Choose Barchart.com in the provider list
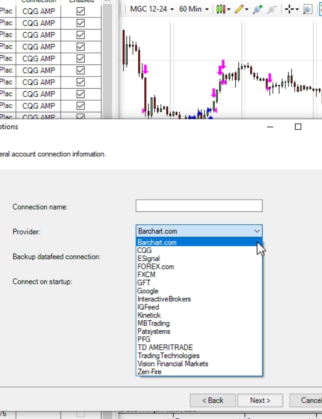This screenshot has width=322, height=419. click(x=199, y=243)
